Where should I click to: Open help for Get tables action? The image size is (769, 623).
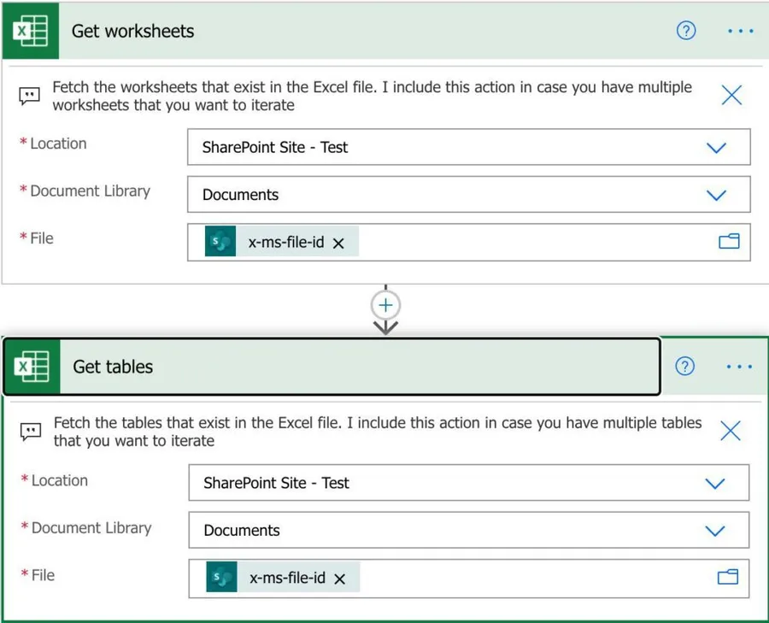point(684,367)
